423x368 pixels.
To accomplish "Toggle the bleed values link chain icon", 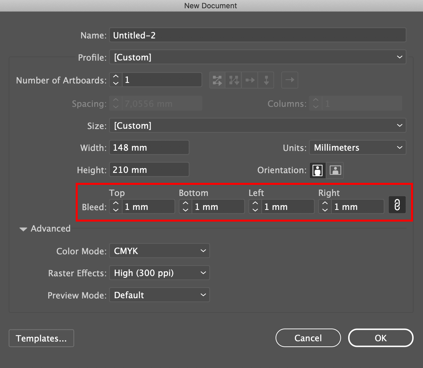I will coord(397,205).
